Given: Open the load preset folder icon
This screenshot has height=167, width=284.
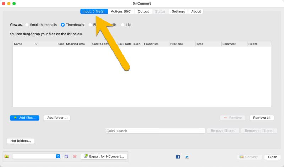Looking at the screenshot, I should (7, 156).
